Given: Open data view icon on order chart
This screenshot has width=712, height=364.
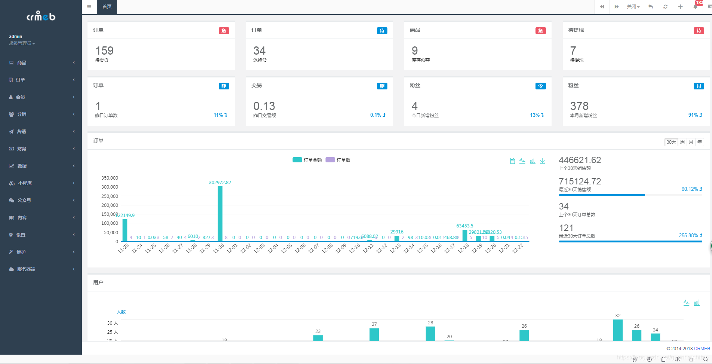Looking at the screenshot, I should (x=513, y=161).
